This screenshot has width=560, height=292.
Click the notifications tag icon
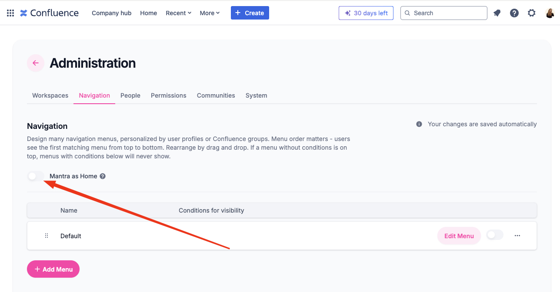[x=497, y=13]
